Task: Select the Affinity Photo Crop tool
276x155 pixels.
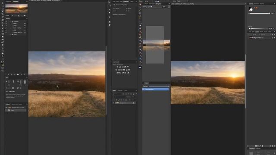Action: (140, 13)
